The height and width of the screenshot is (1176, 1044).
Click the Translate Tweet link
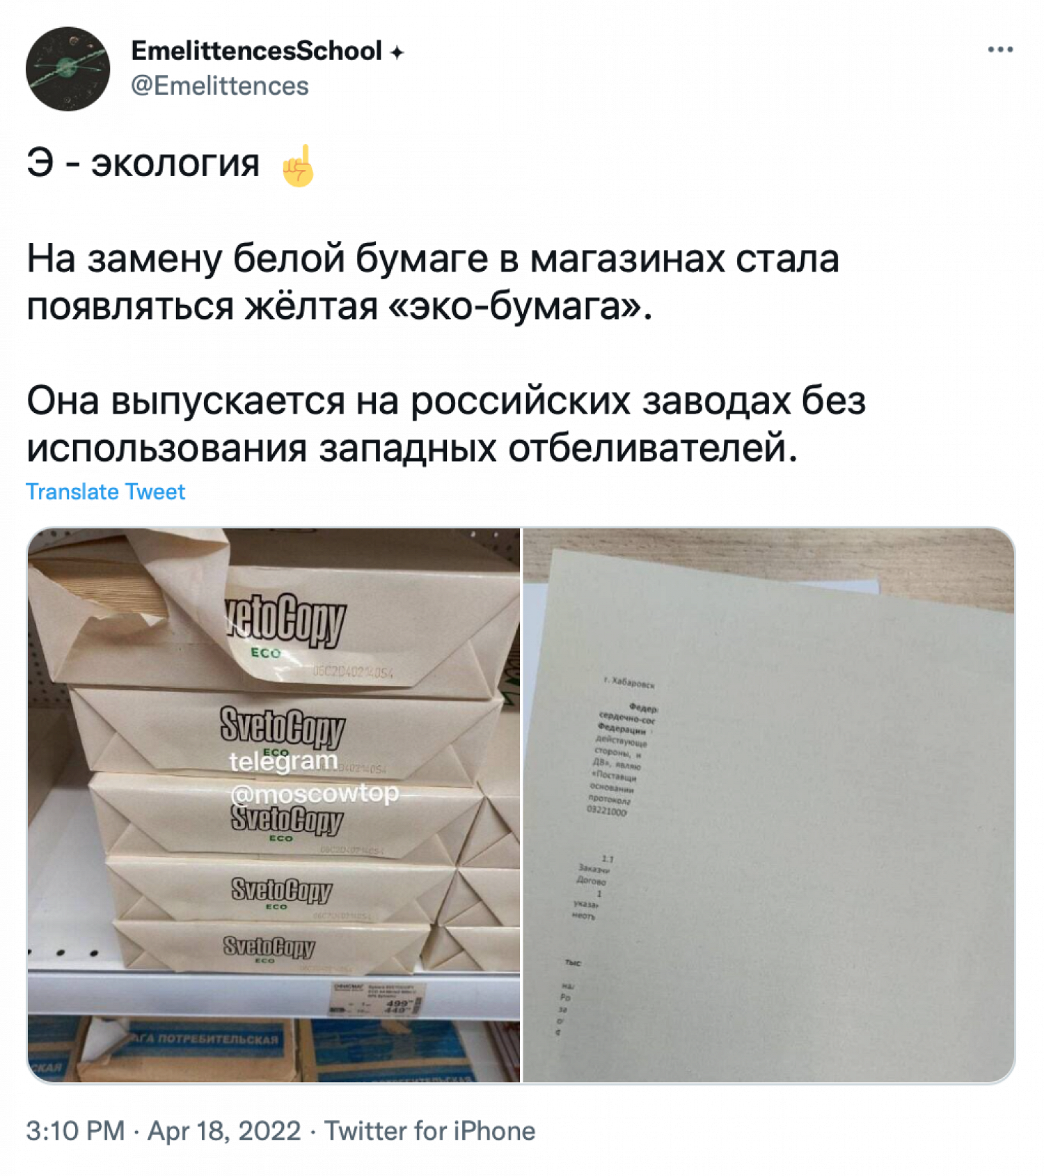[106, 492]
